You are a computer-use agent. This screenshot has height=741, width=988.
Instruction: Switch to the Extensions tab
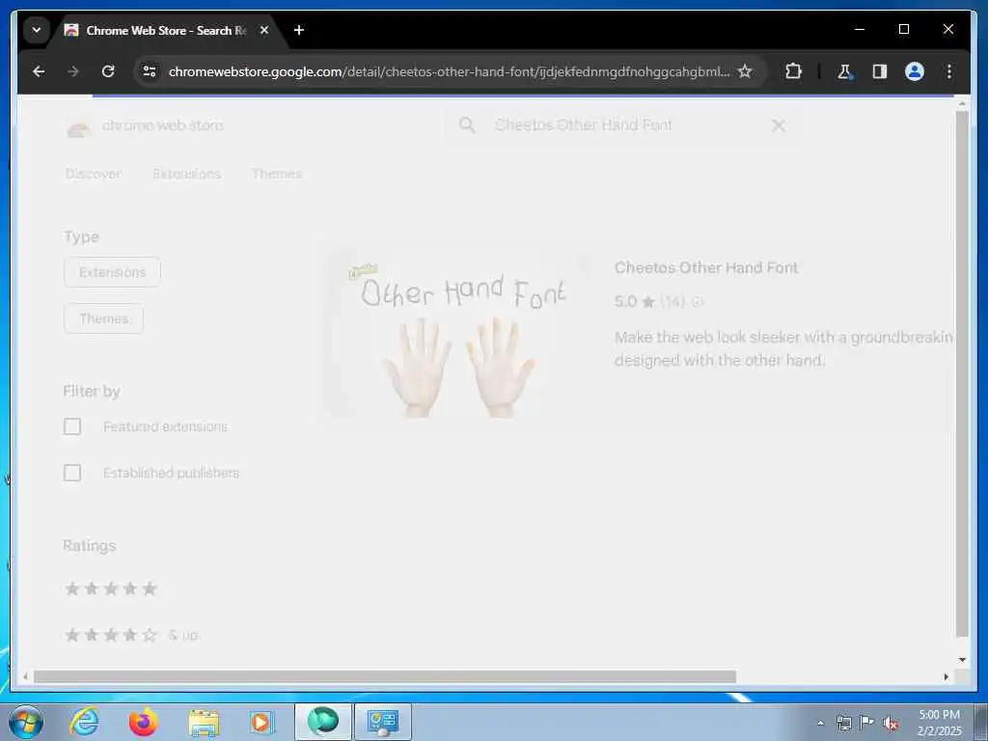[x=186, y=174]
